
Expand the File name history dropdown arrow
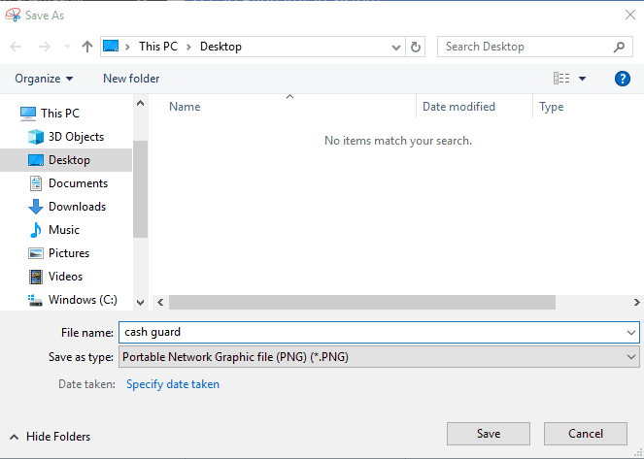(631, 332)
